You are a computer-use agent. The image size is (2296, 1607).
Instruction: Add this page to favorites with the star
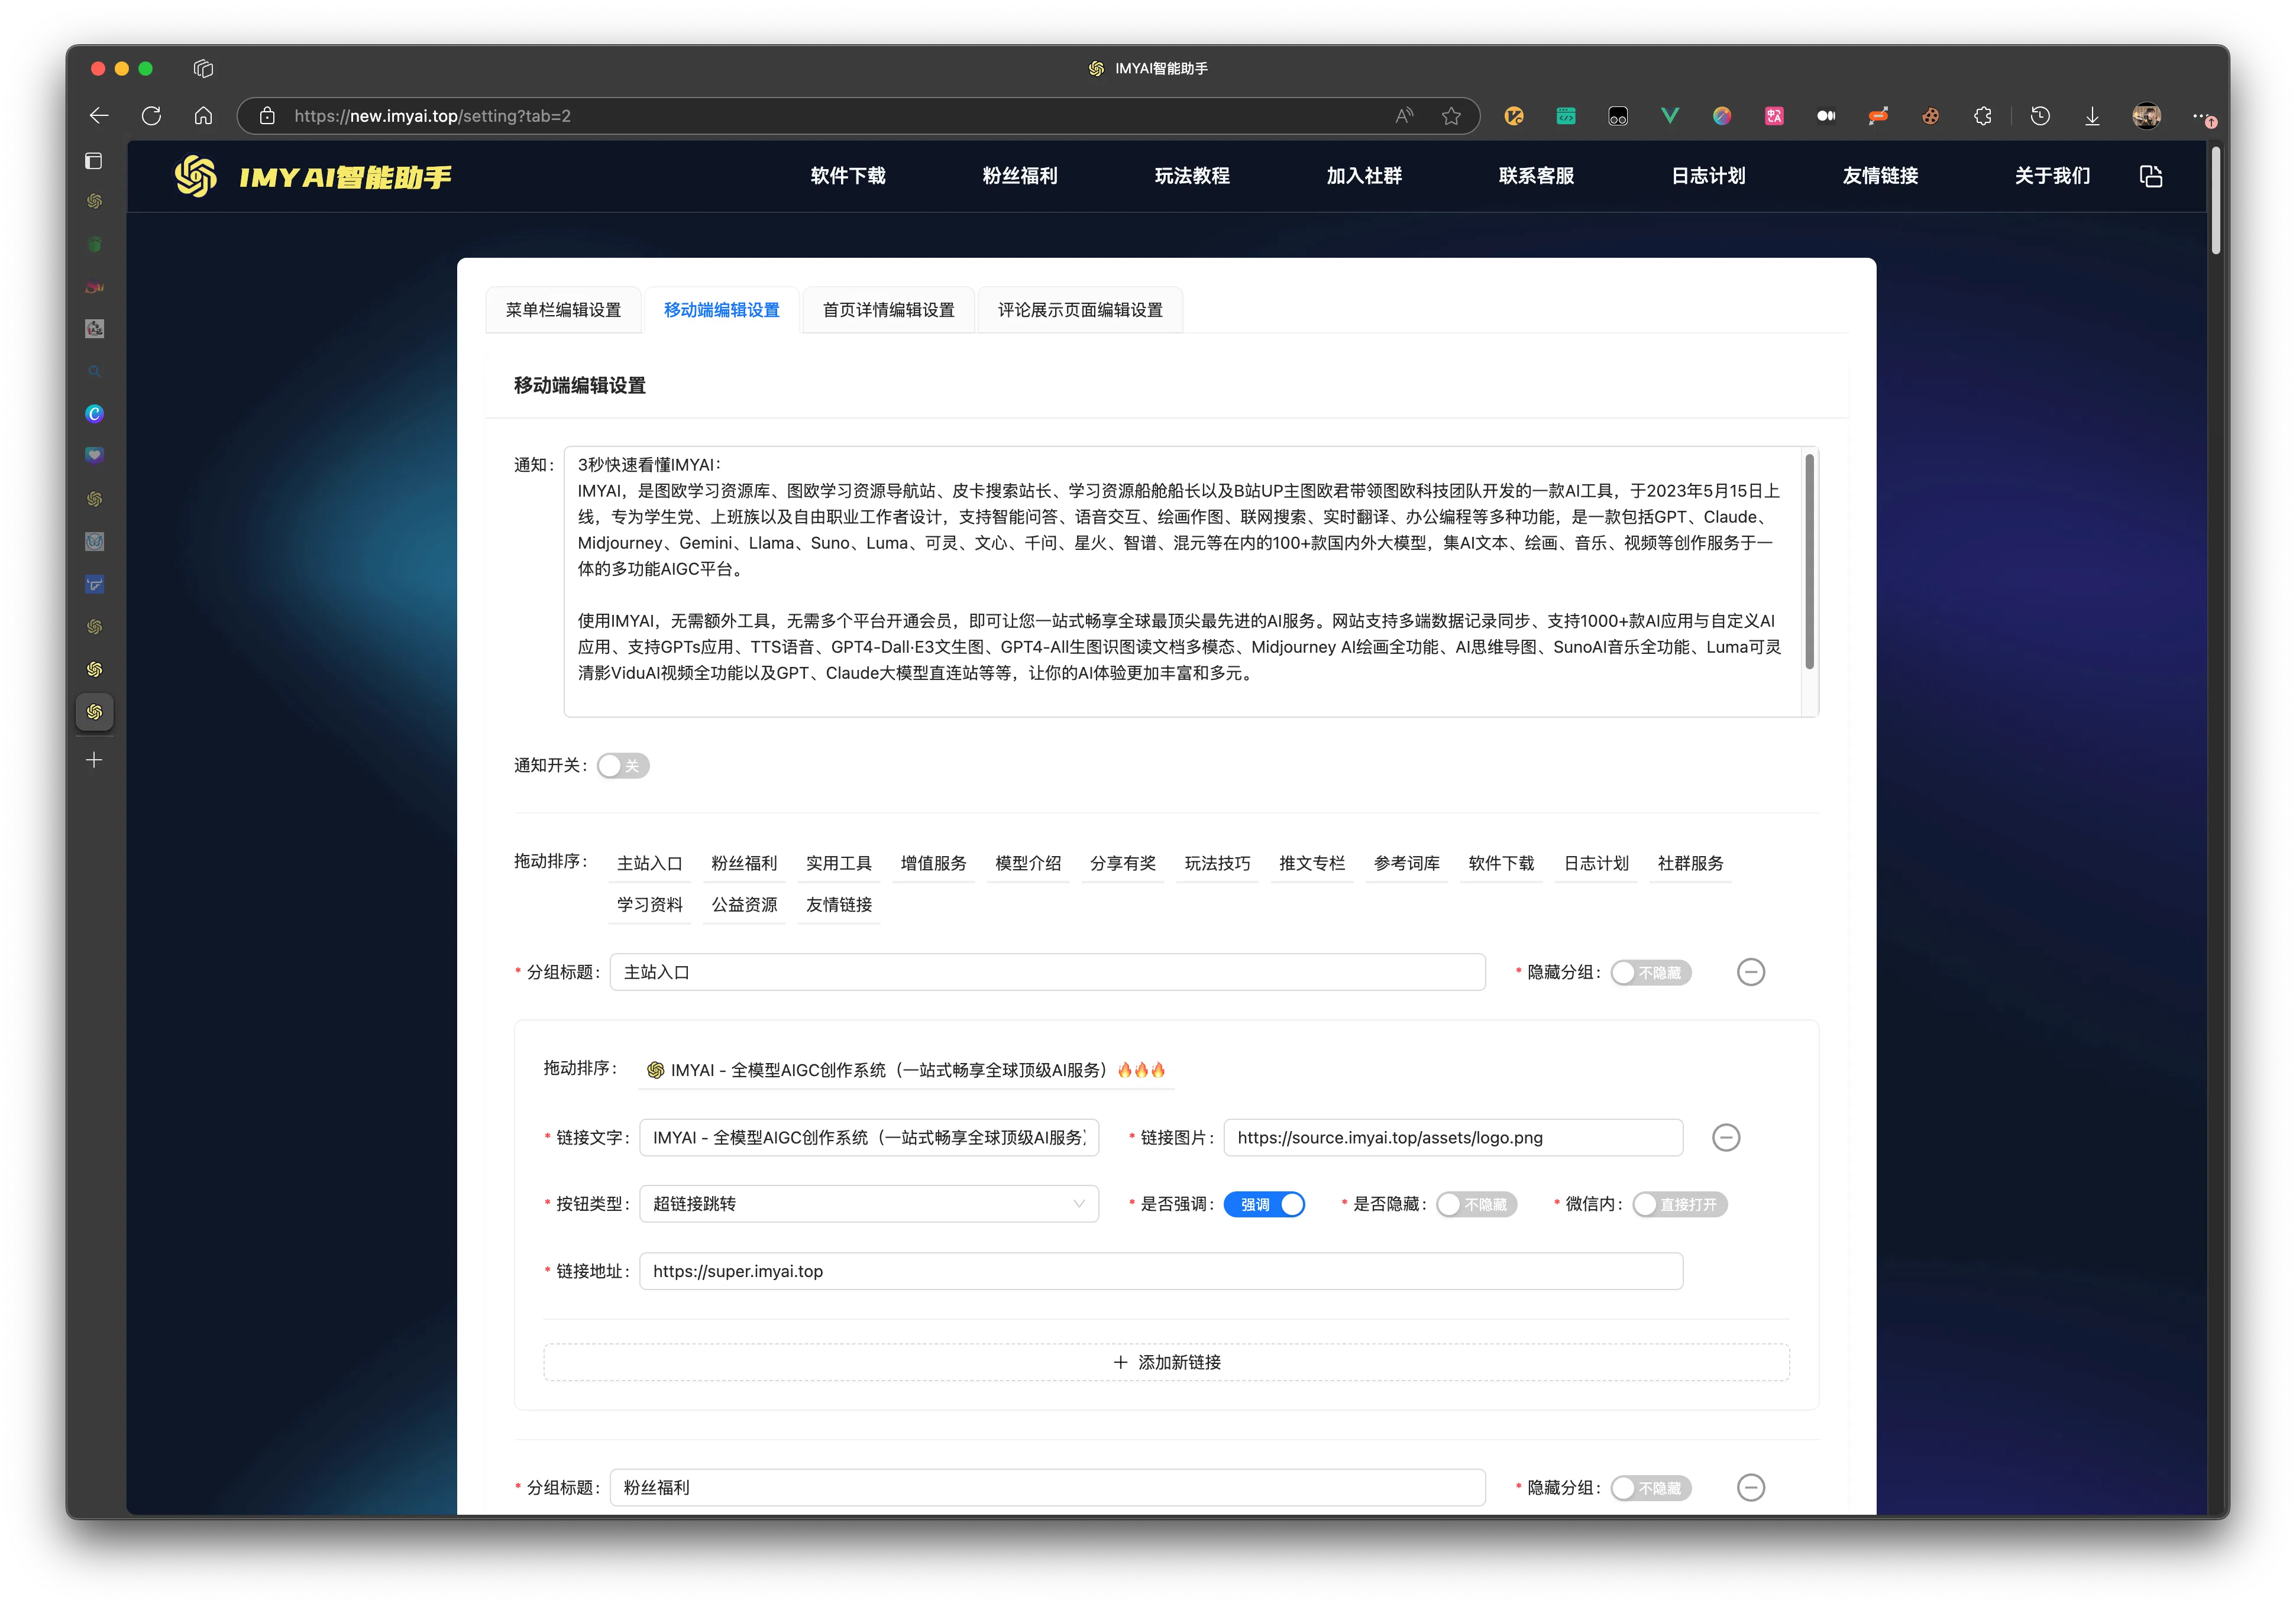(1451, 116)
